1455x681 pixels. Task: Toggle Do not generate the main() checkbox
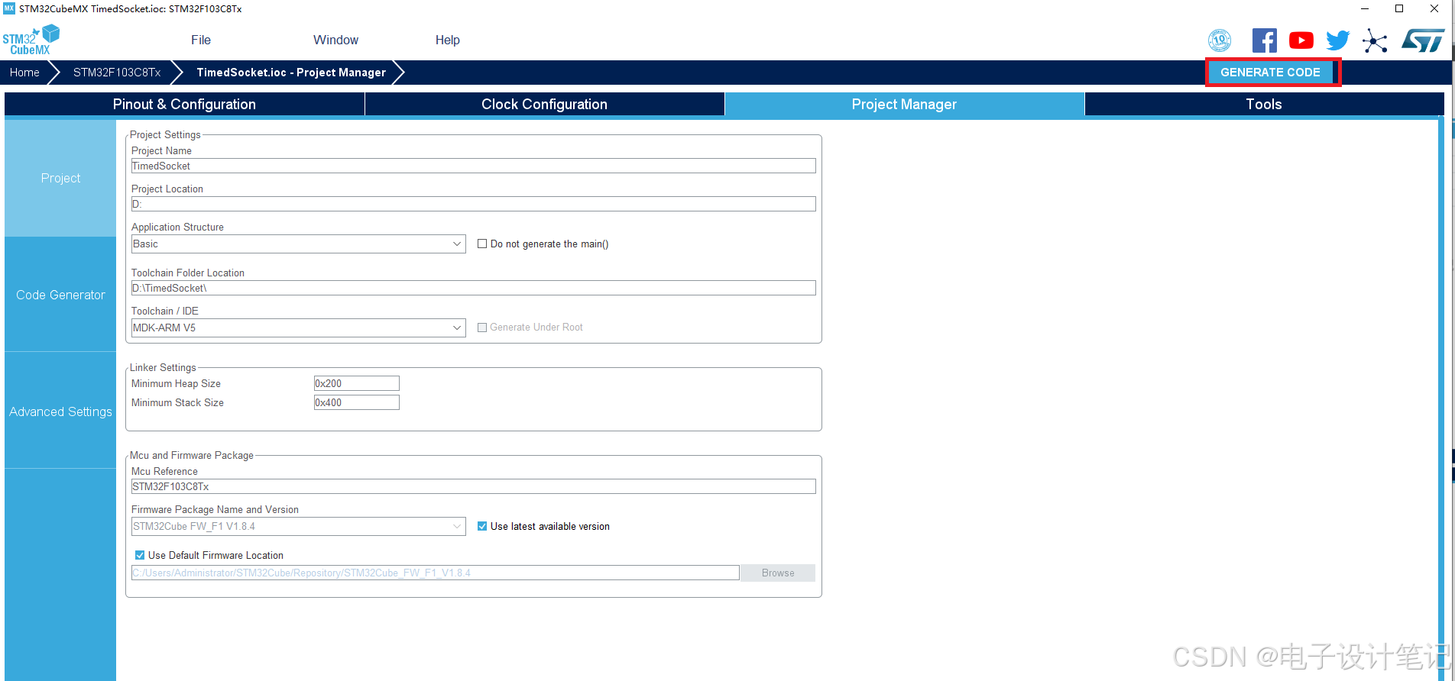pos(482,244)
